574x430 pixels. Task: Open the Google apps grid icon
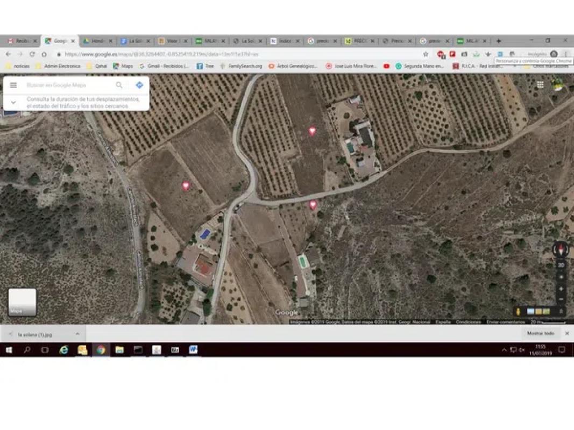tap(540, 85)
